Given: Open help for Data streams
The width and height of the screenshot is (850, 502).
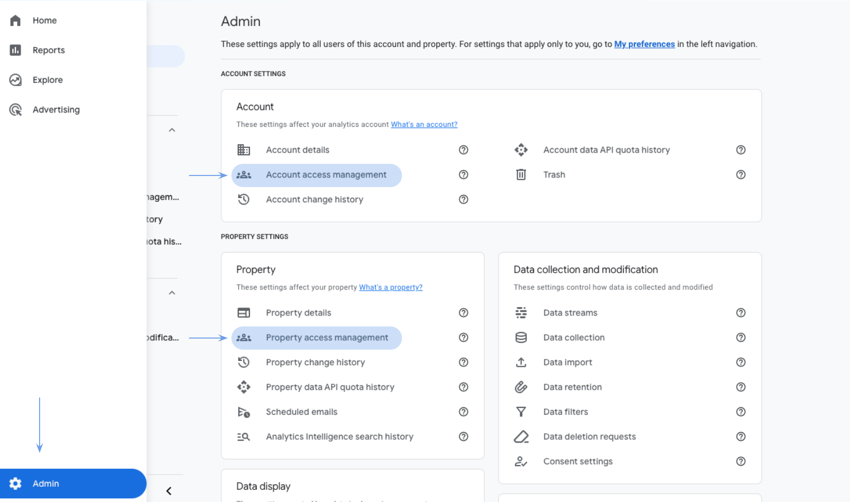Looking at the screenshot, I should [x=741, y=313].
